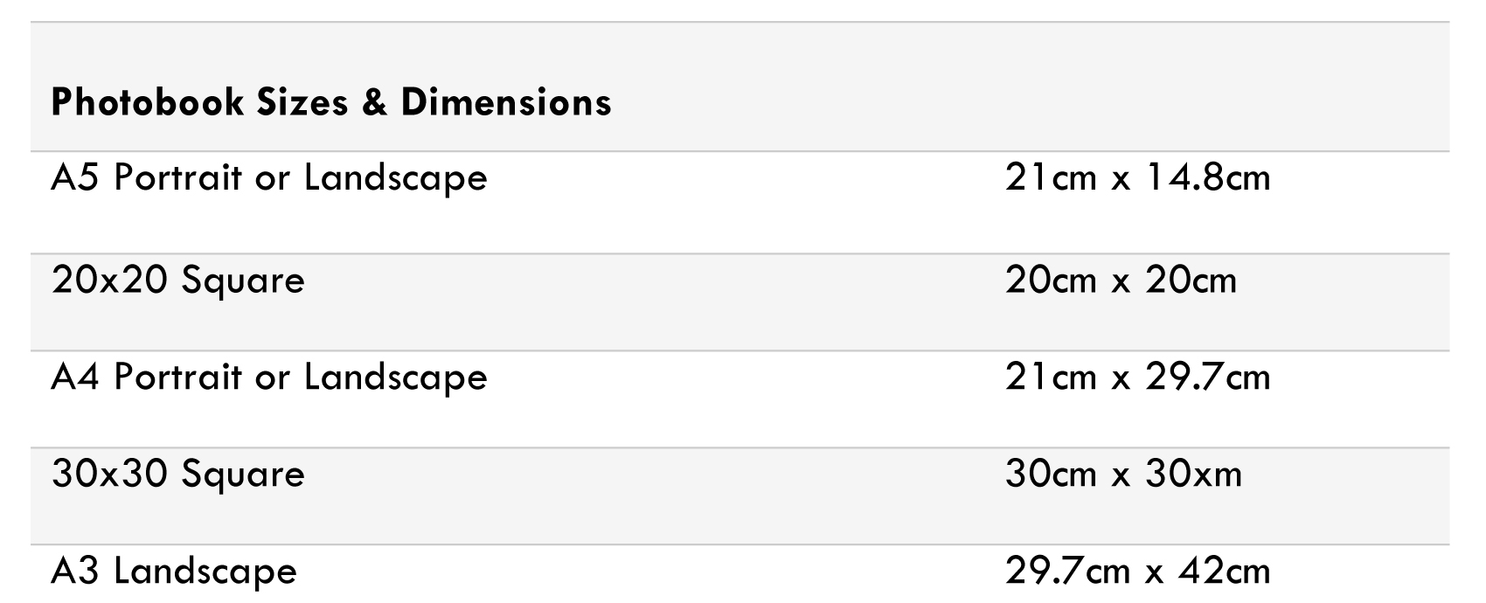Click the 29.7cm x 42cm dimension

pos(1137,571)
